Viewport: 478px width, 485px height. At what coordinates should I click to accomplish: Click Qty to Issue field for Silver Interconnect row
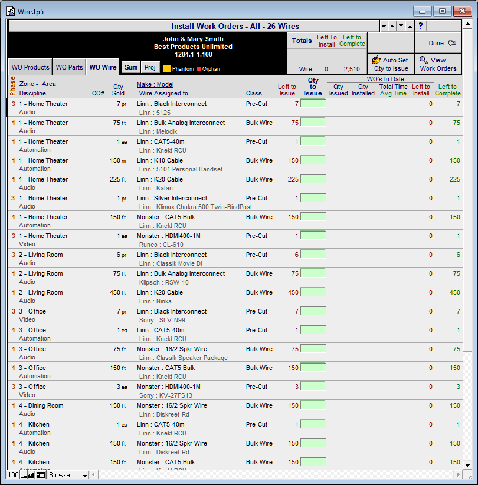[313, 197]
